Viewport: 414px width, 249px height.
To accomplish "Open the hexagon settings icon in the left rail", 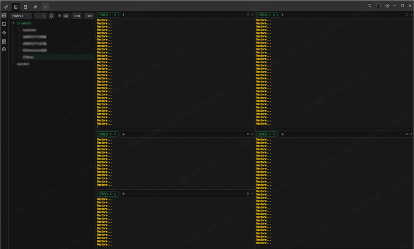I will 4,49.
